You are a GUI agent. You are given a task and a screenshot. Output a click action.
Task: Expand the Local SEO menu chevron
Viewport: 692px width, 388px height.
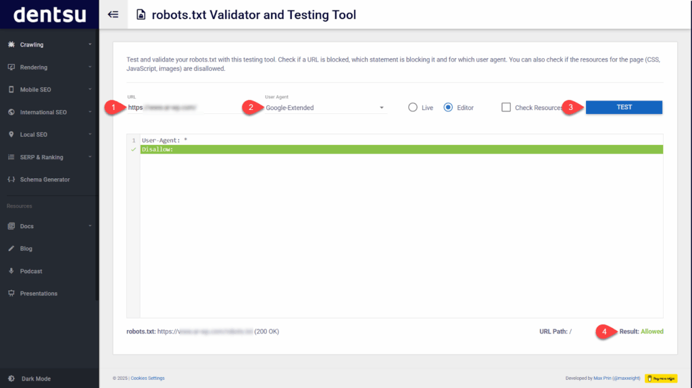point(90,134)
